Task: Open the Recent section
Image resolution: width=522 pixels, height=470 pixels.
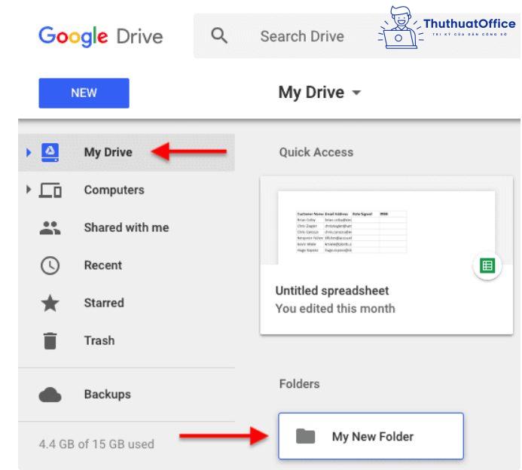Action: click(103, 265)
